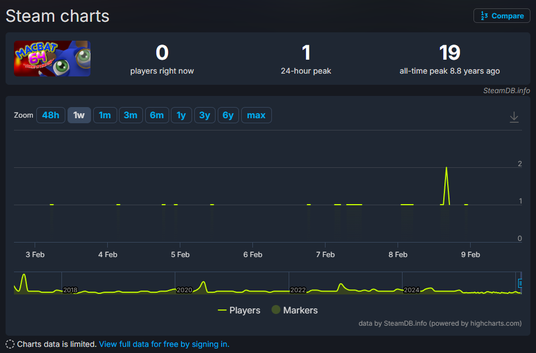Click the 6 Feb axis label
536x353 pixels.
[252, 255]
